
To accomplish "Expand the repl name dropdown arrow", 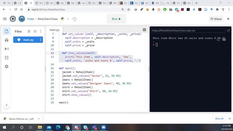I will pyautogui.click(x=68, y=19).
